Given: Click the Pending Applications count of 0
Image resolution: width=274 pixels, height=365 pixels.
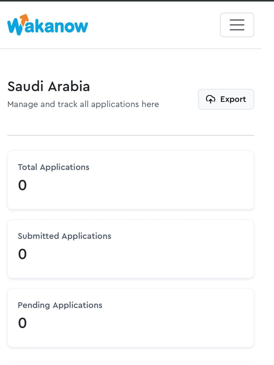Looking at the screenshot, I should point(22,323).
